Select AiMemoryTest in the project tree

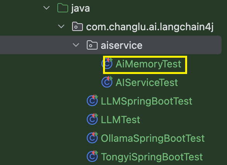click(x=148, y=64)
